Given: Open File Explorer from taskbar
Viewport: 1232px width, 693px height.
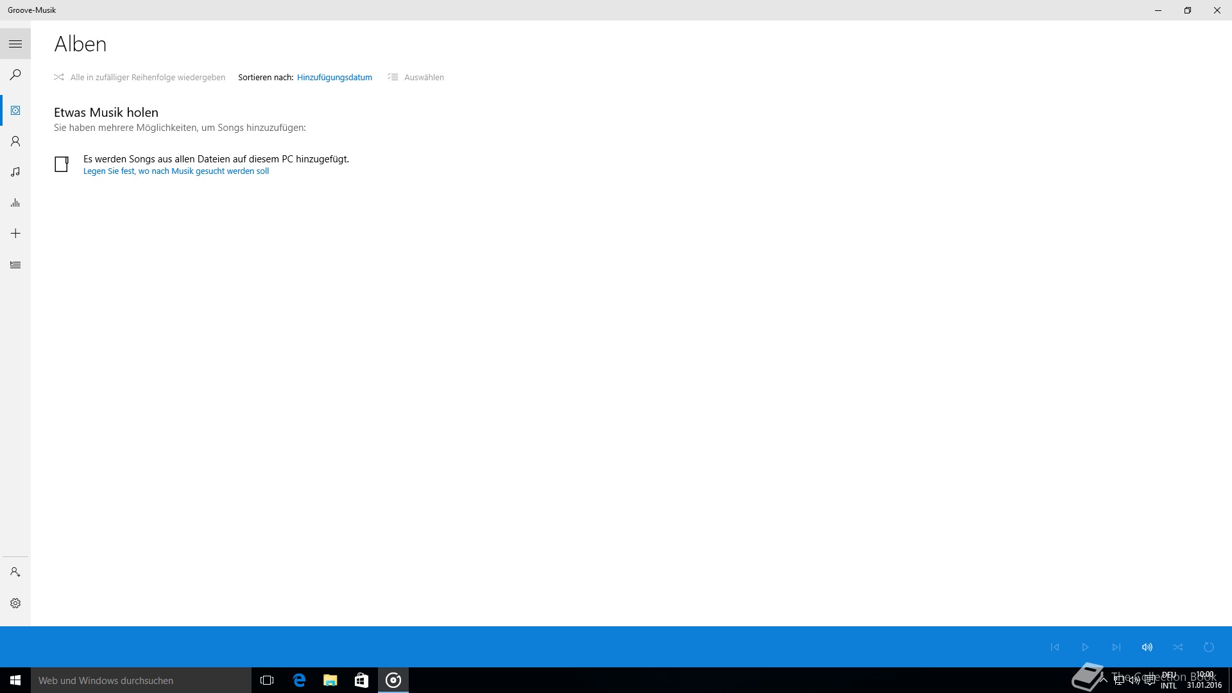Looking at the screenshot, I should click(330, 680).
